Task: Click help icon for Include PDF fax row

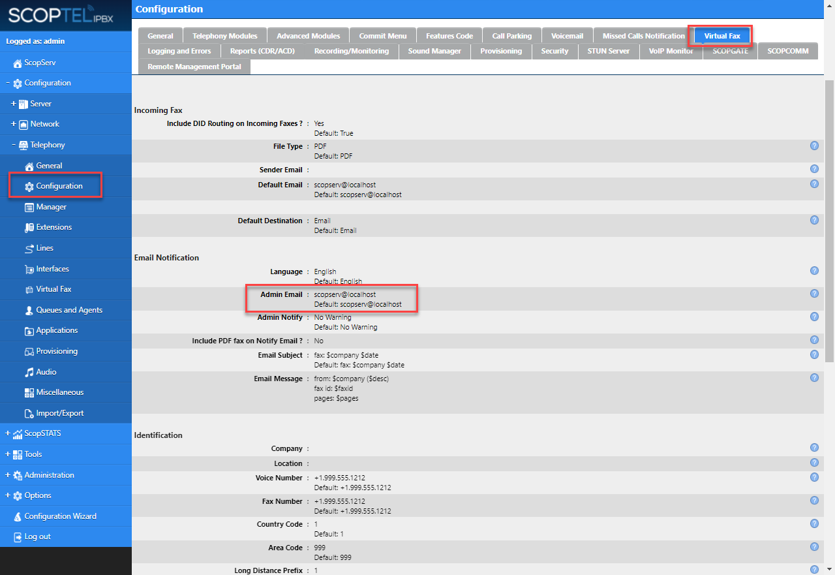Action: 814,340
